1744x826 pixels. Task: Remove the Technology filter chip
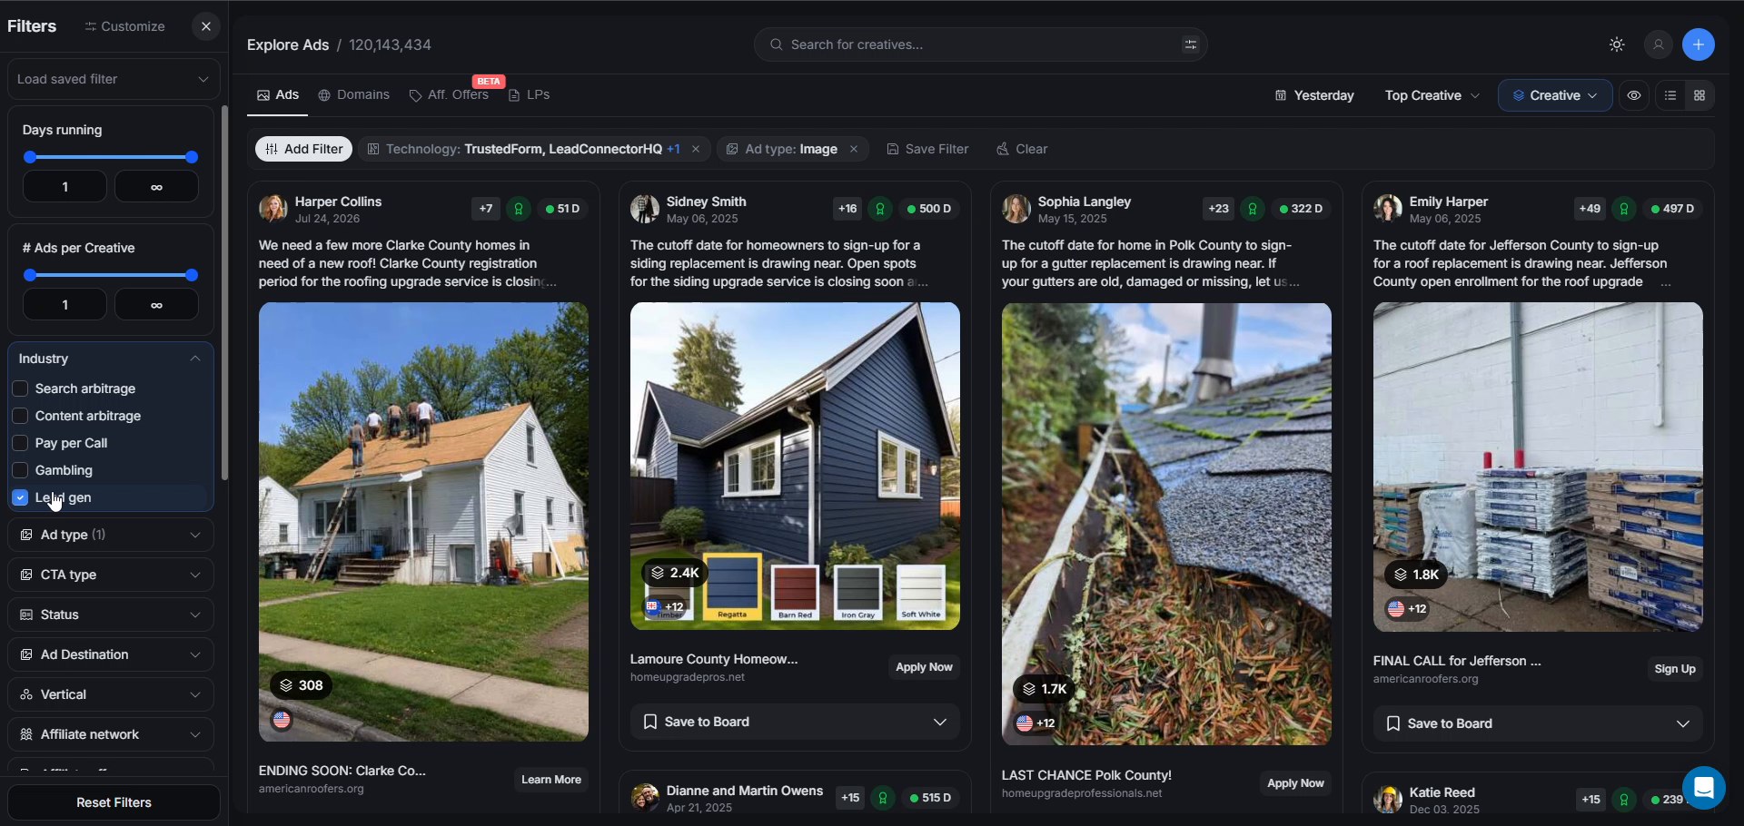pyautogui.click(x=696, y=149)
